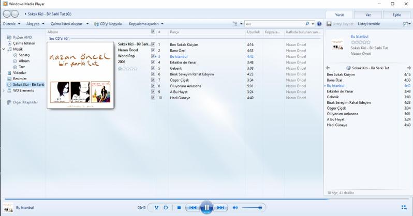The height and width of the screenshot is (216, 413).
Task: Switch to the Eşitle tab
Action: pos(396,15)
